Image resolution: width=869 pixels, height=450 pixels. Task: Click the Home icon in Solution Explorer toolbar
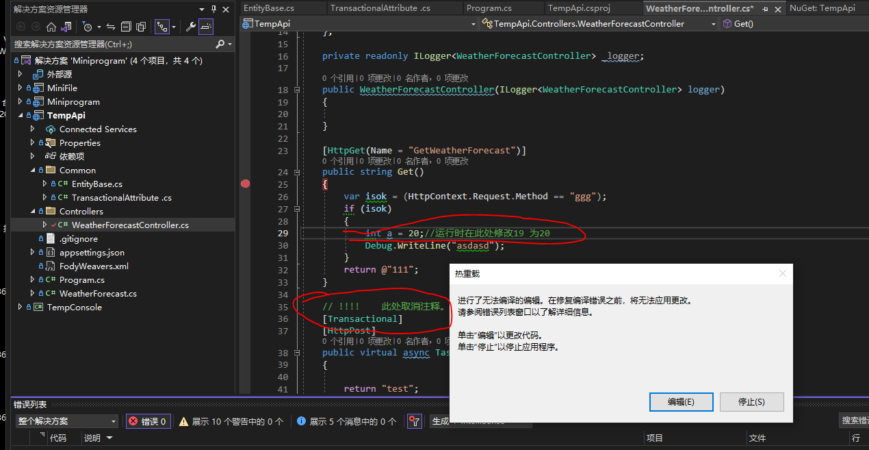pyautogui.click(x=51, y=26)
